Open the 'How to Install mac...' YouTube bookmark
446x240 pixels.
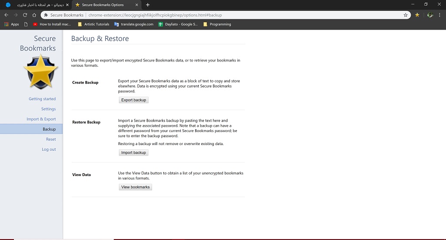[x=52, y=24]
